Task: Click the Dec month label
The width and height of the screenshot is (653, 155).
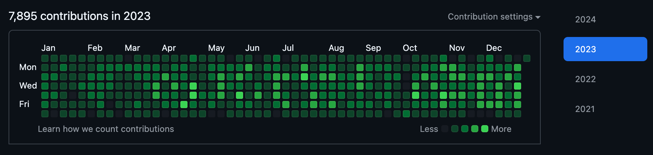Action: point(494,48)
